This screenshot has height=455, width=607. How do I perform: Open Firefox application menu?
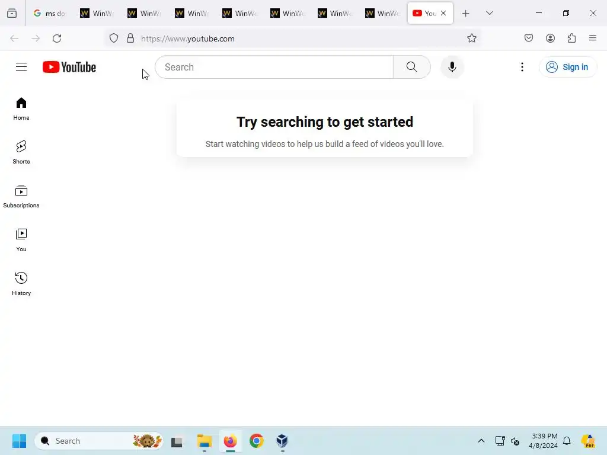593,38
